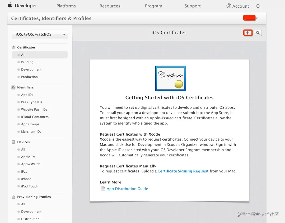Click the large Certificate image
Image resolution: width=285 pixels, height=223 pixels.
[x=170, y=78]
